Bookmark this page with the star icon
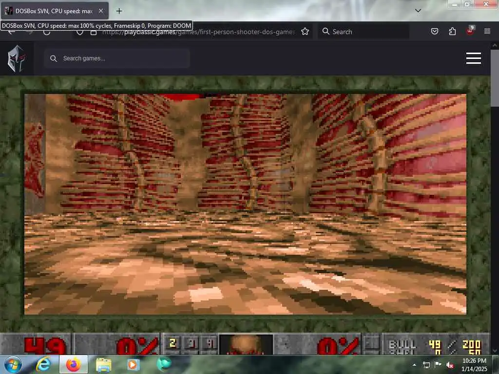Screen dimensions: 499x374 click(x=305, y=32)
